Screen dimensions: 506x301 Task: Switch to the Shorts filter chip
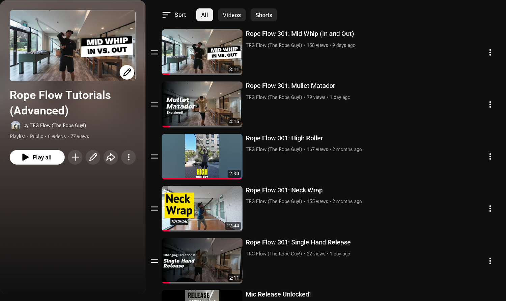pyautogui.click(x=263, y=15)
